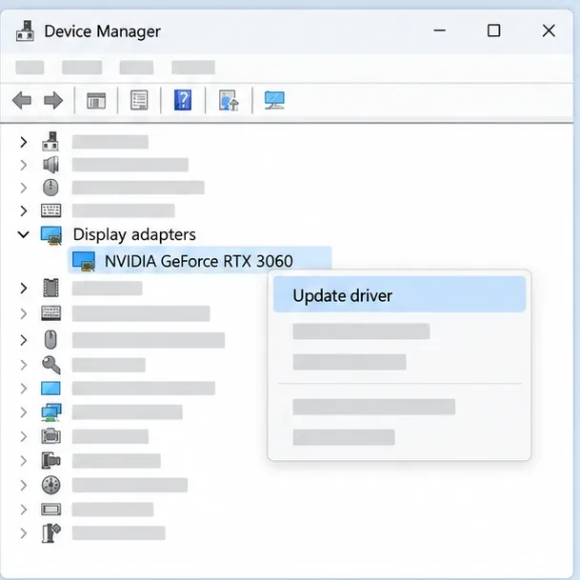This screenshot has height=580, width=580.
Task: Select the plain blue monitor category icon
Action: click(x=50, y=389)
